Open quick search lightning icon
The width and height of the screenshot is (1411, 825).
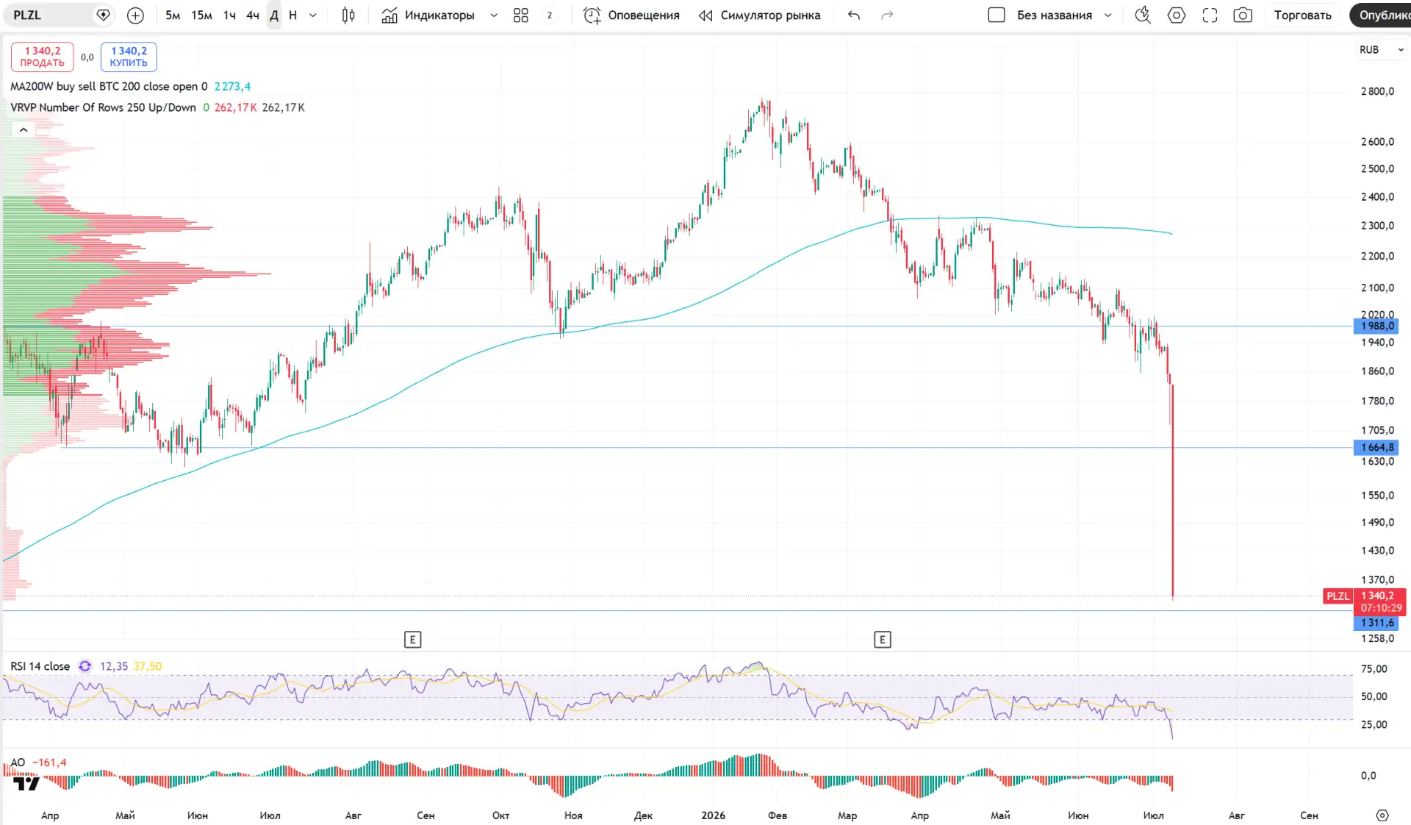1143,15
